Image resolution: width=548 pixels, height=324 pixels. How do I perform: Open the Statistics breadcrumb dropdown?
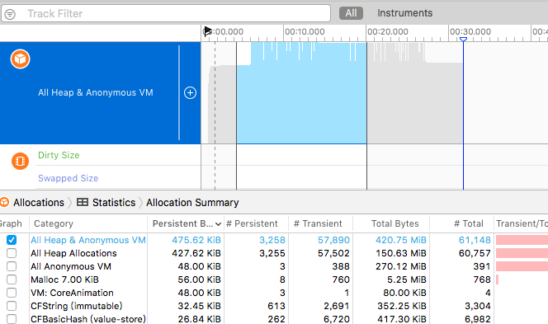click(114, 203)
